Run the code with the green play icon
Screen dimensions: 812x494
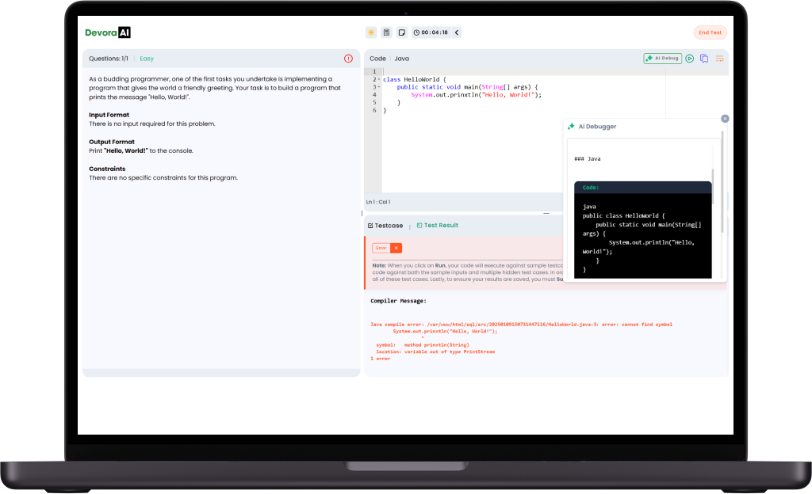pos(690,59)
